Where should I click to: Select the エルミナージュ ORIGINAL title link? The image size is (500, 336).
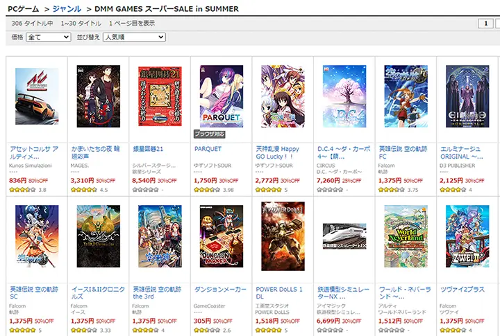[x=461, y=152]
